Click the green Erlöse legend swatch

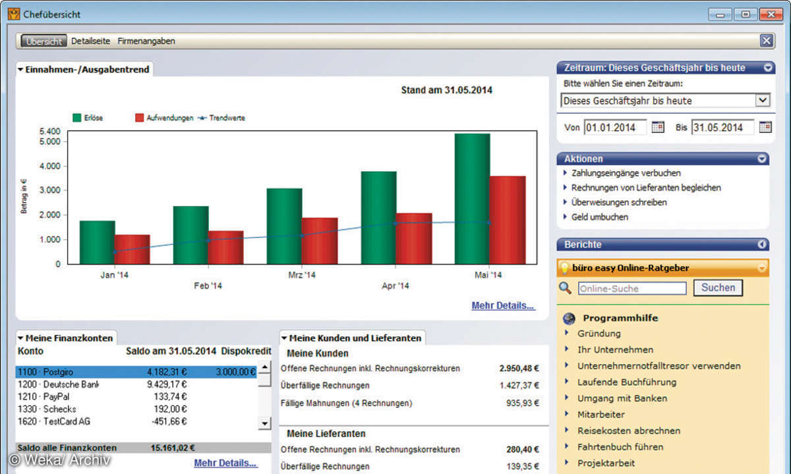76,118
